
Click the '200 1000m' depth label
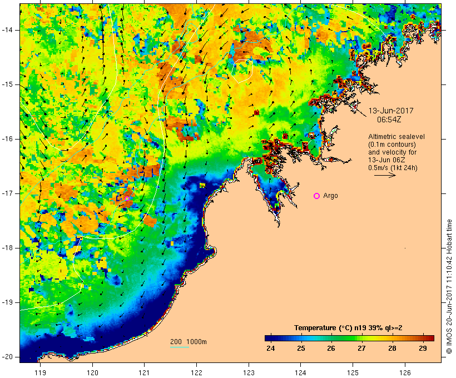click(x=189, y=342)
